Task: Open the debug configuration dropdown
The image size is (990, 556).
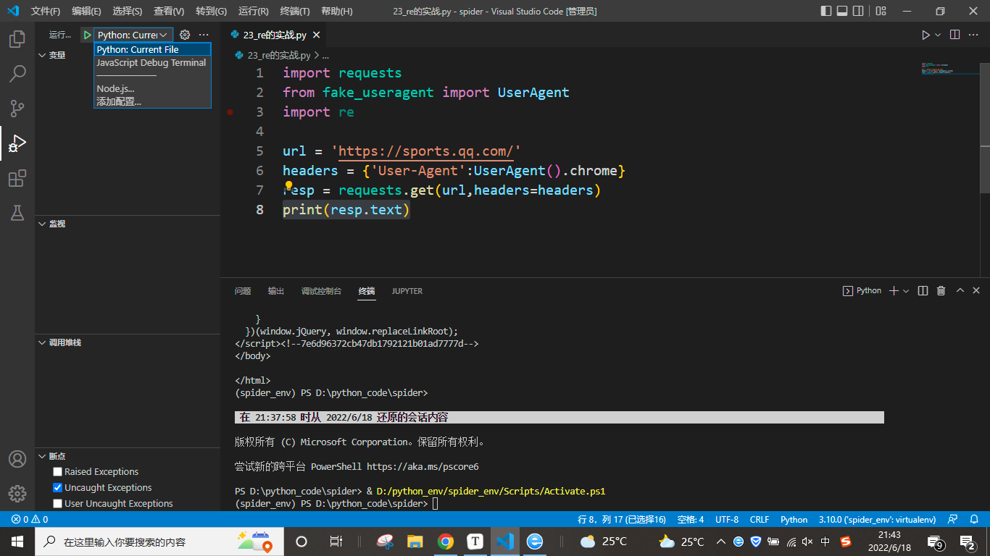Action: tap(134, 35)
